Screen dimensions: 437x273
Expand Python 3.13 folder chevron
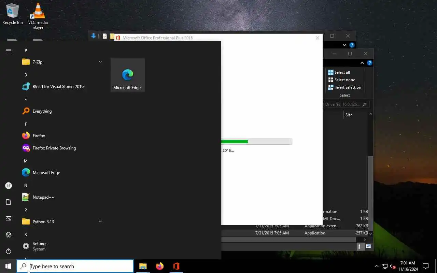(100, 221)
